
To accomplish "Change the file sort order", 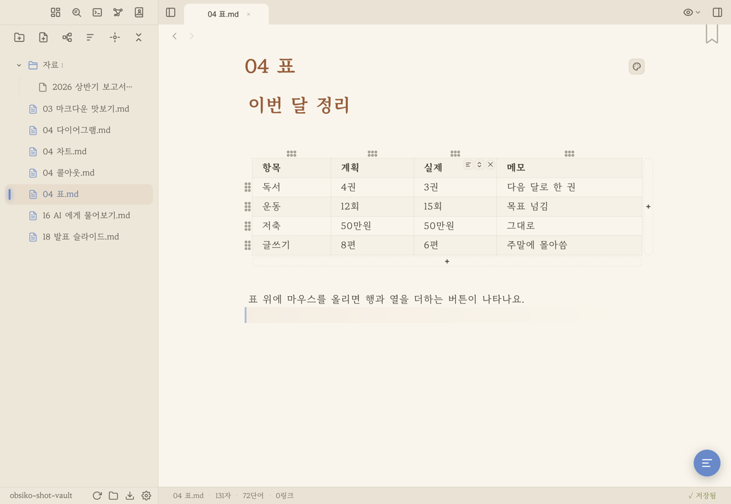I will [x=90, y=37].
